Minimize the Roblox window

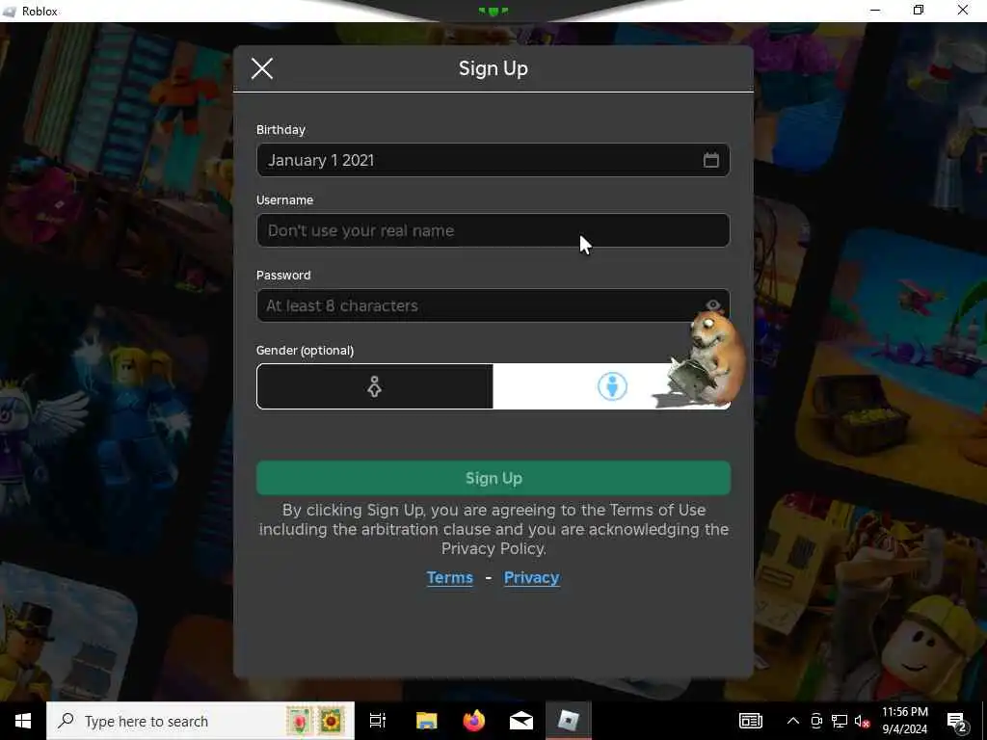(x=875, y=11)
